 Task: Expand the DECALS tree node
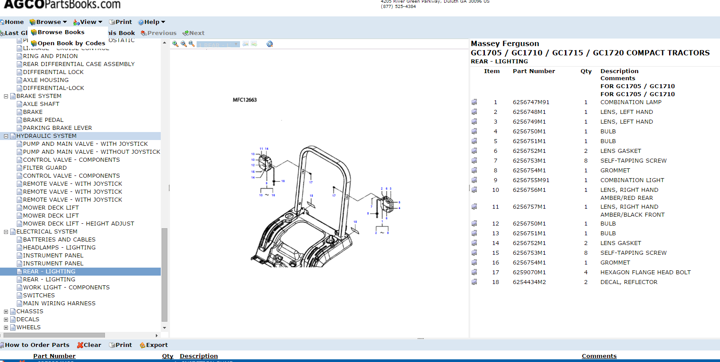(6, 319)
